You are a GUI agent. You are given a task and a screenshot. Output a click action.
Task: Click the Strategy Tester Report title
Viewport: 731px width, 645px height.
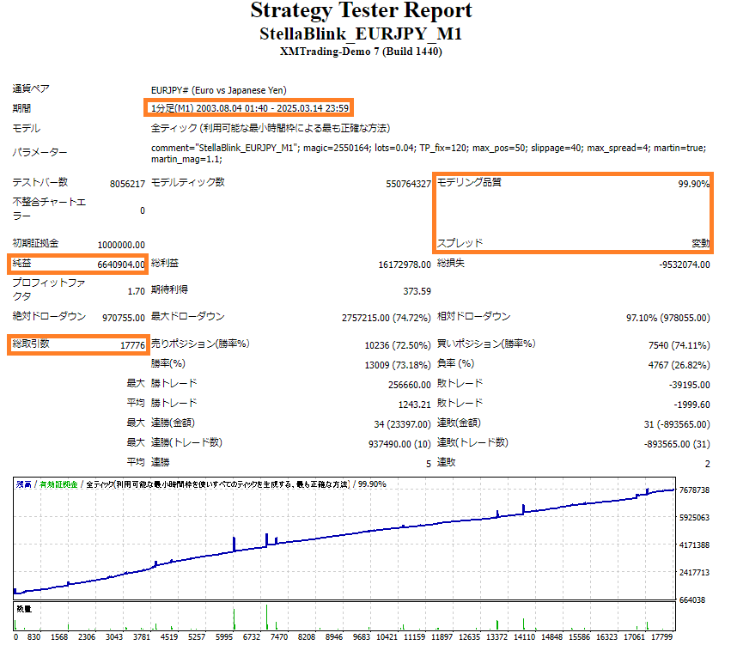click(x=361, y=10)
